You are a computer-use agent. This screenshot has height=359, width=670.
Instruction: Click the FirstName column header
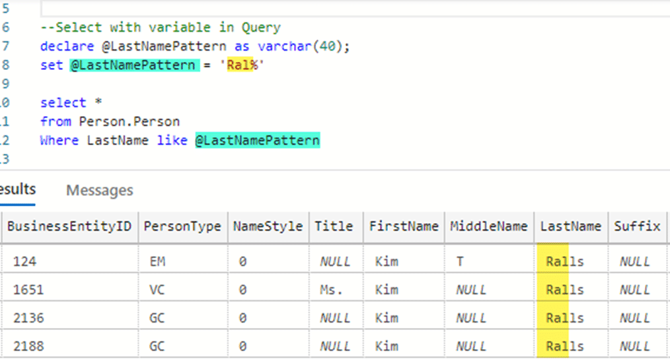[x=404, y=226]
